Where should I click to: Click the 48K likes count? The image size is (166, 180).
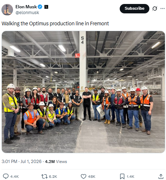91,176
